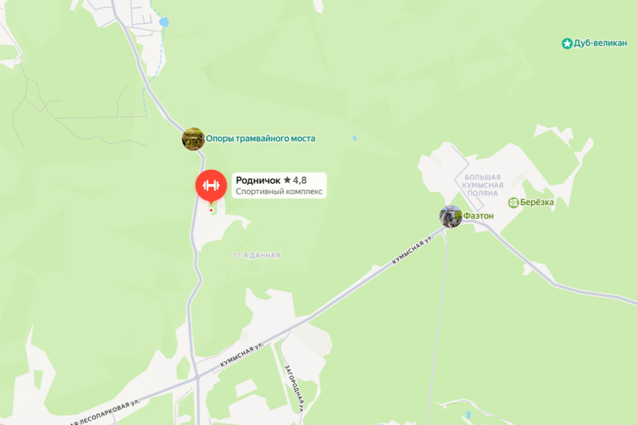The image size is (637, 425).
Task: Click the Кумысная ул. label near Загородная
Action: [242, 355]
